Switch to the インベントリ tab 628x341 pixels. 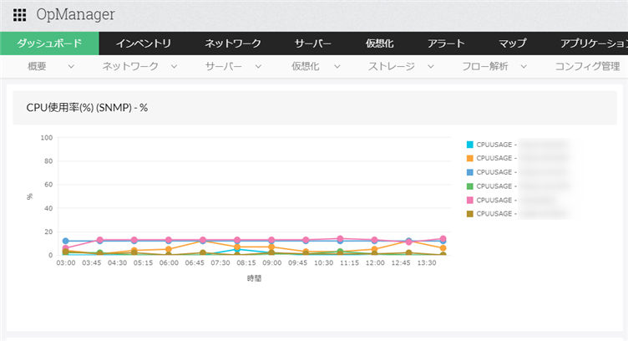(x=144, y=43)
